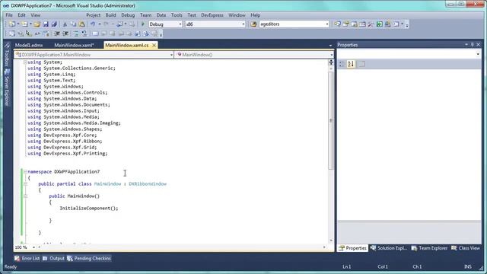Viewport: 487px width, 274px height.
Task: Switch to the MainWindow.xaml* tab
Action: 74,46
